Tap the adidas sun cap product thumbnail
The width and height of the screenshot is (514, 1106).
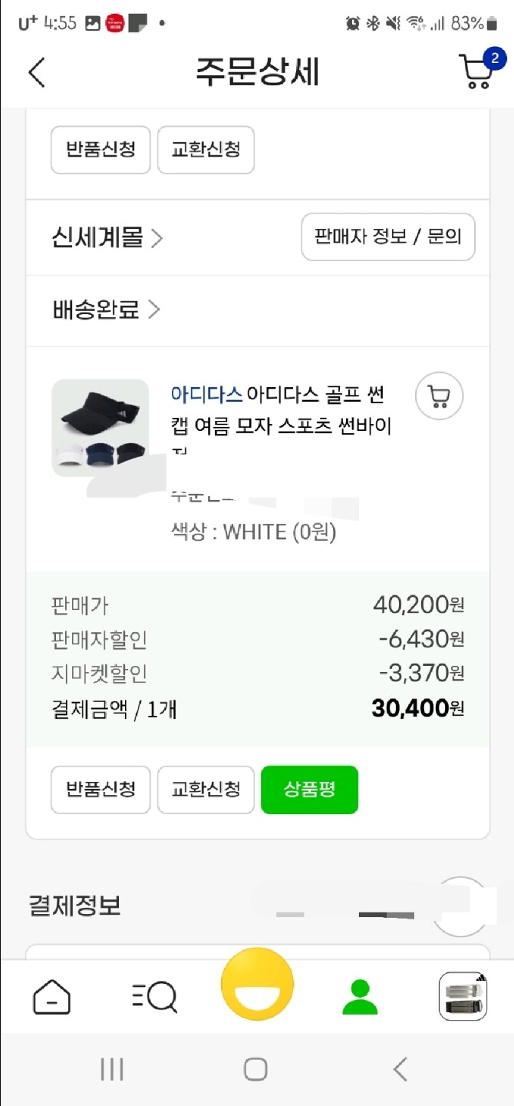click(100, 428)
